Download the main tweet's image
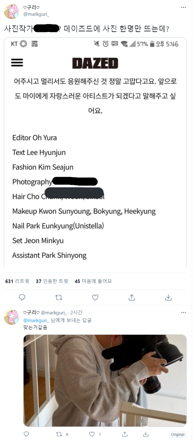196x443 pixels. point(168,297)
